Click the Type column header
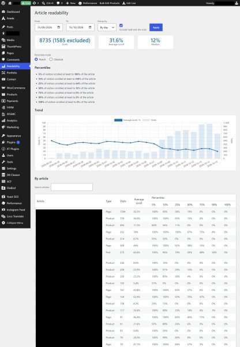The image size is (240, 347). click(108, 201)
